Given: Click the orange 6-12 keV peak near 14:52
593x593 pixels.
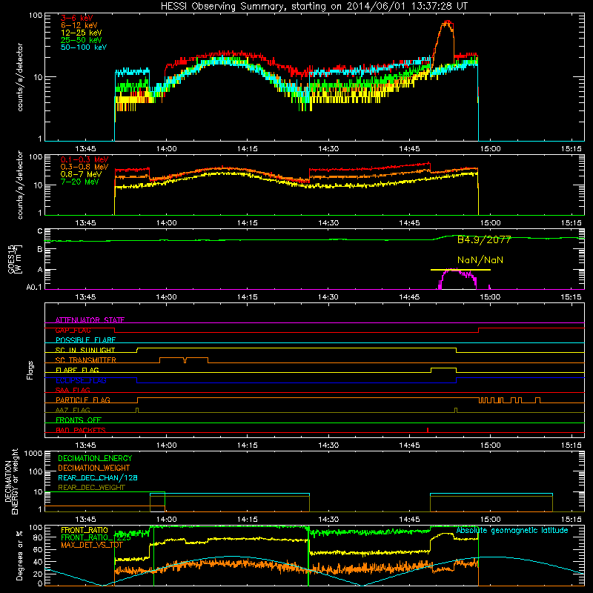Looking at the screenshot, I should tap(447, 23).
